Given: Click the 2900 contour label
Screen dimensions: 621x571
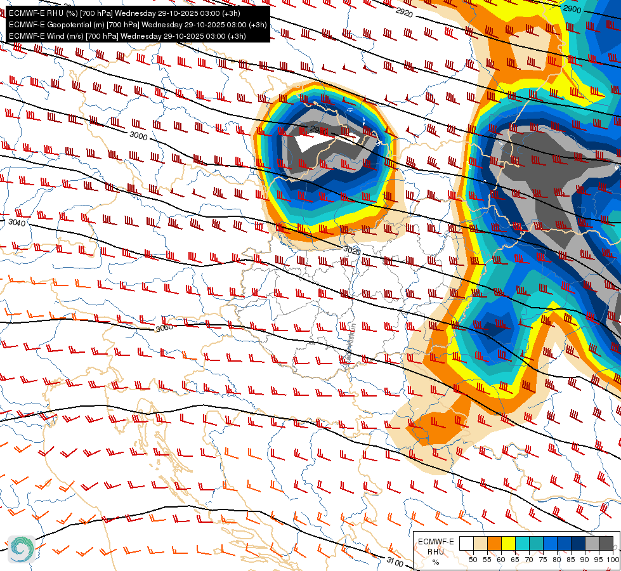Looking at the screenshot, I should tap(572, 9).
